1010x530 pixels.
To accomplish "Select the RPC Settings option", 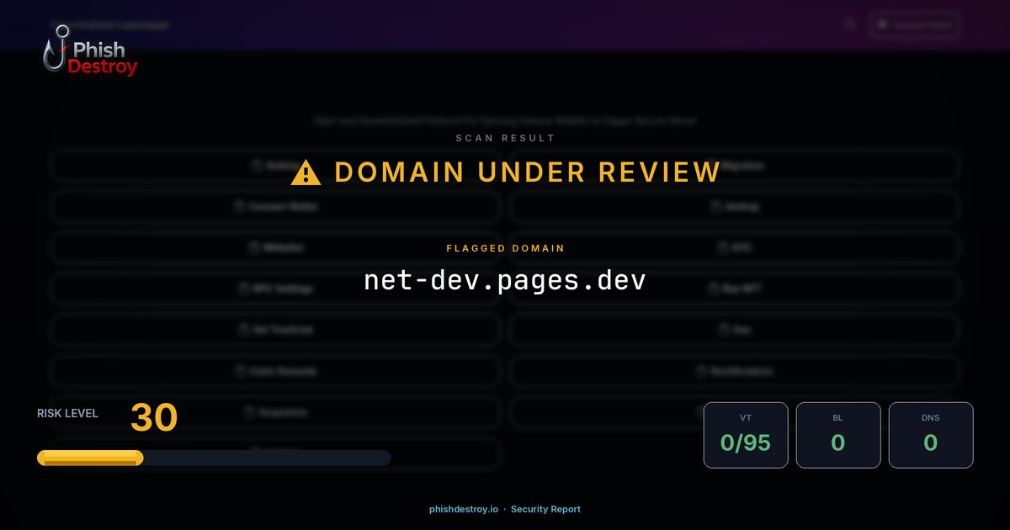I will point(277,289).
